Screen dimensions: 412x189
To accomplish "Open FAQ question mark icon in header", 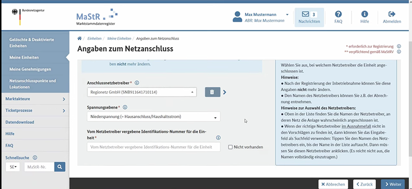I will [x=338, y=15].
